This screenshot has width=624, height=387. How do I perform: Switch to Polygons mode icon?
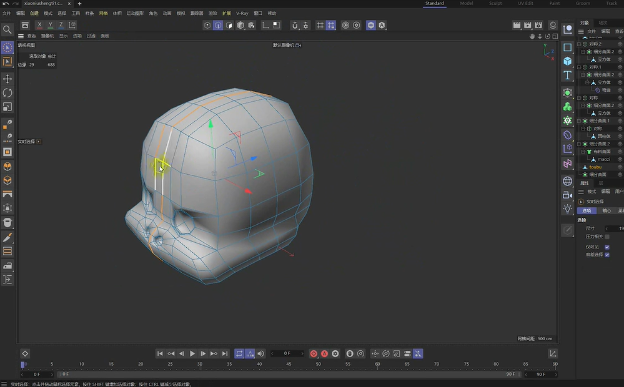(229, 25)
